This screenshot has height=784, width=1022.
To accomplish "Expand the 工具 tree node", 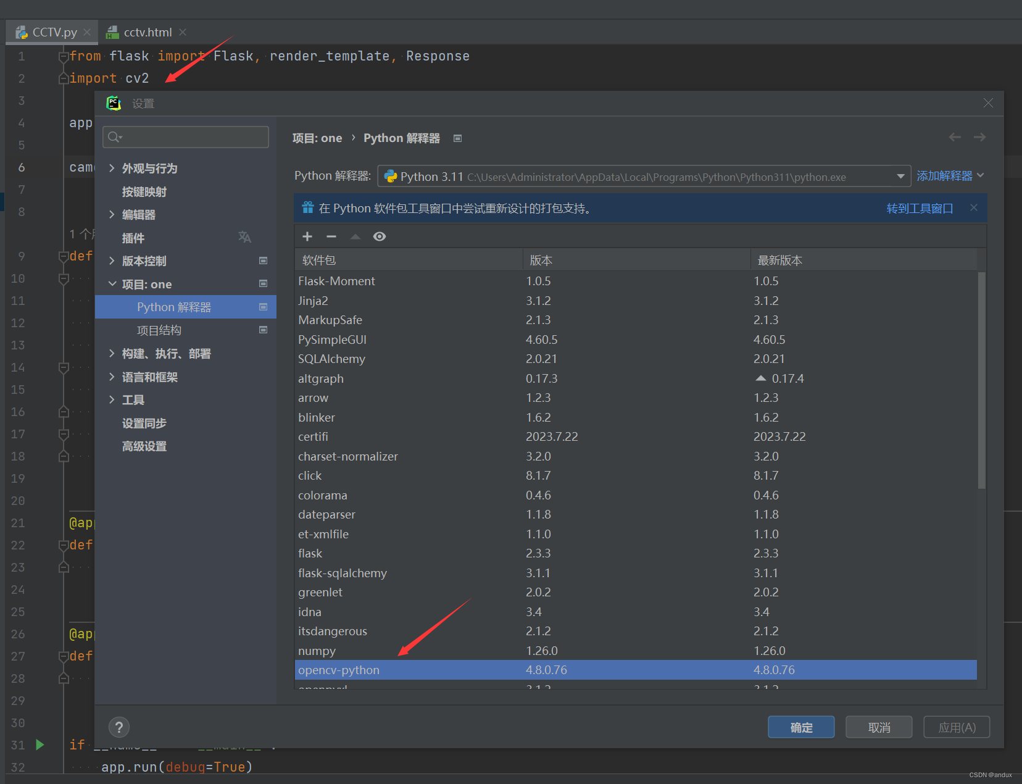I will pos(112,399).
